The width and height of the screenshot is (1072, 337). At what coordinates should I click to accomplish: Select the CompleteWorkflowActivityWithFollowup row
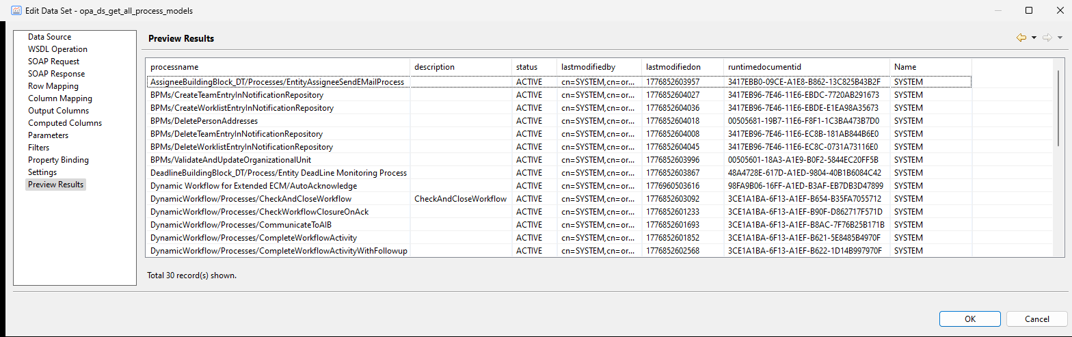click(559, 251)
